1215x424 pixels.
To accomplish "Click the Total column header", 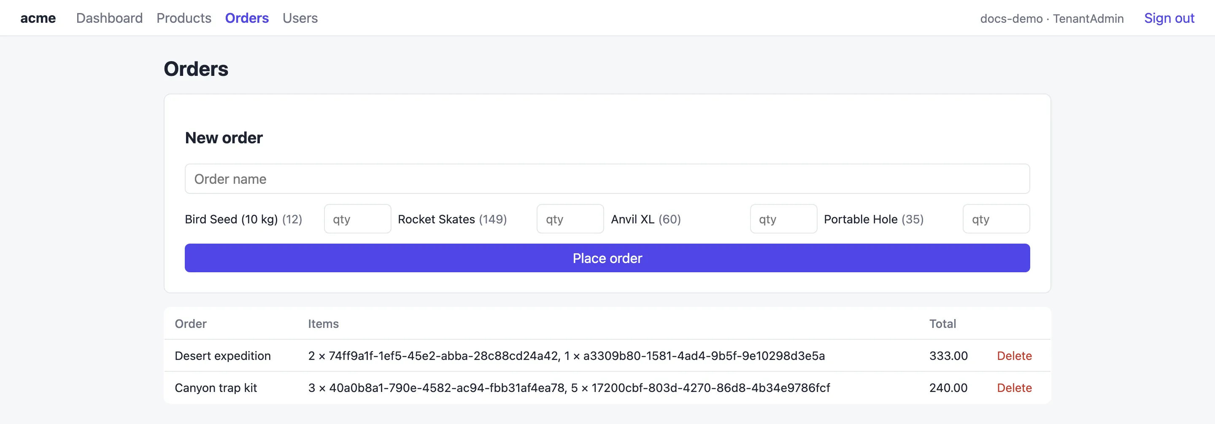I will coord(942,324).
